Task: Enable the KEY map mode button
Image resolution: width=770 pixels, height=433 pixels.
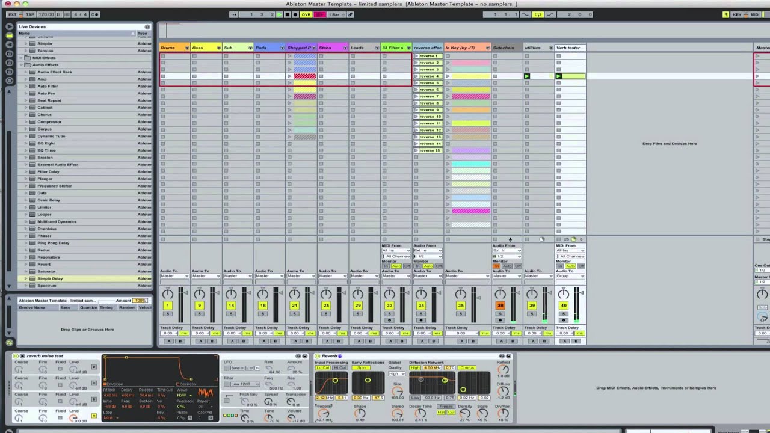Action: coord(737,14)
